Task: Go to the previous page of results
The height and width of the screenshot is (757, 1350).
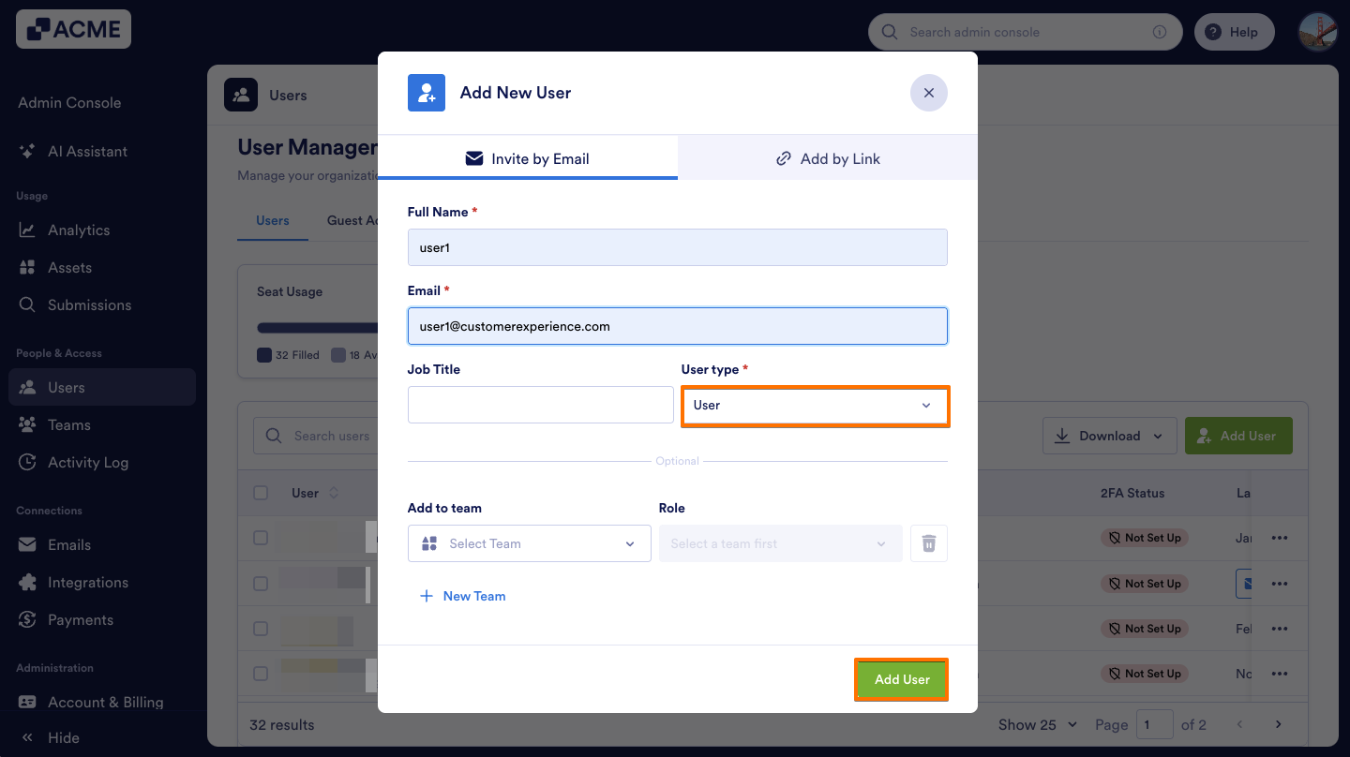Action: tap(1240, 724)
